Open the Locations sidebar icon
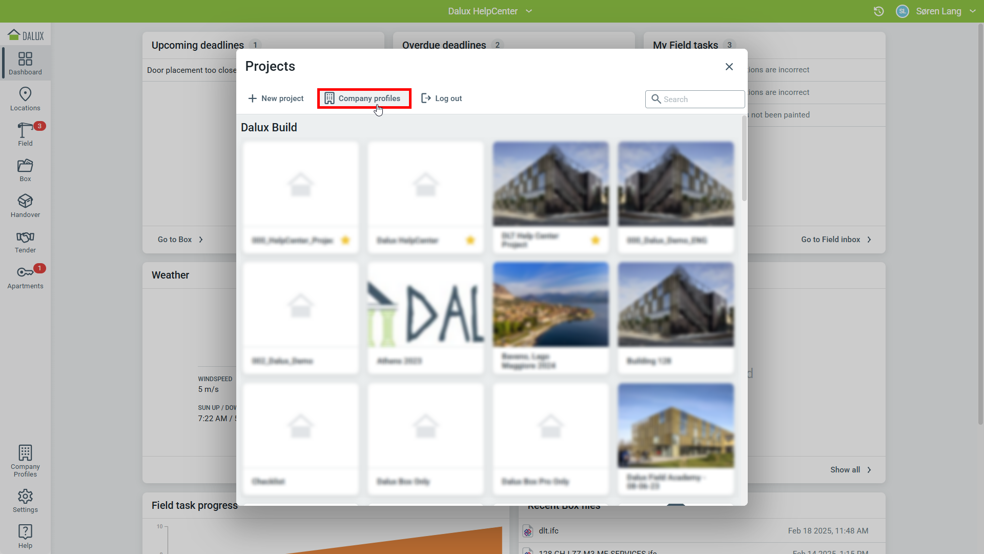This screenshot has width=984, height=554. click(x=25, y=98)
